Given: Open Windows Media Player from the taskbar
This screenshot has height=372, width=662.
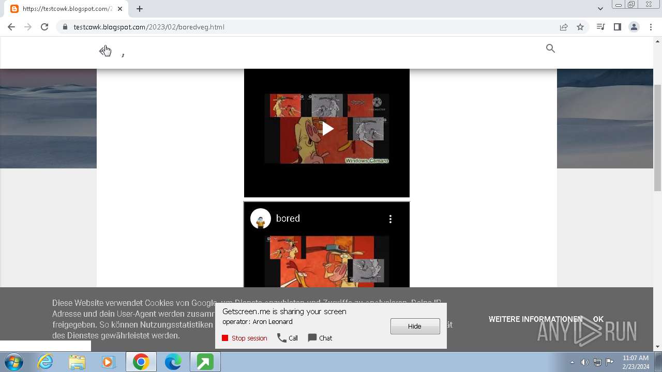Looking at the screenshot, I should pyautogui.click(x=109, y=362).
